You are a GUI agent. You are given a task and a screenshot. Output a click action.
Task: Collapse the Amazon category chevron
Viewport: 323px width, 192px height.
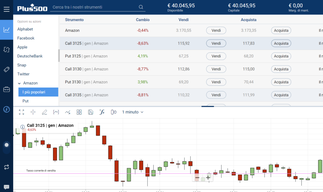19,83
